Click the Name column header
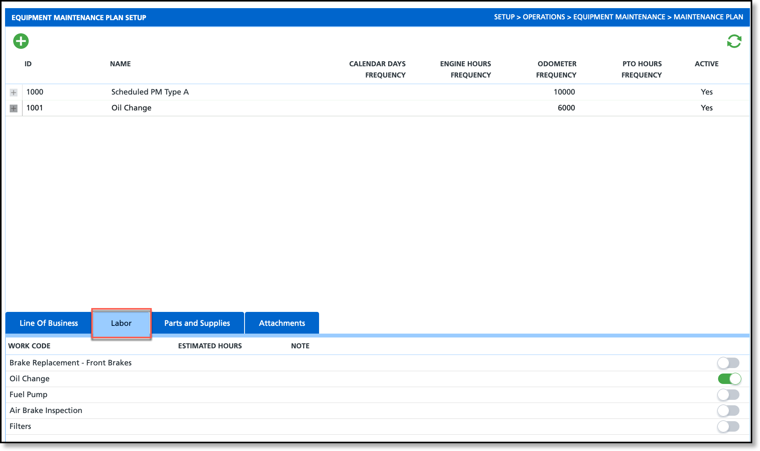Image resolution: width=760 pixels, height=451 pixels. (120, 64)
